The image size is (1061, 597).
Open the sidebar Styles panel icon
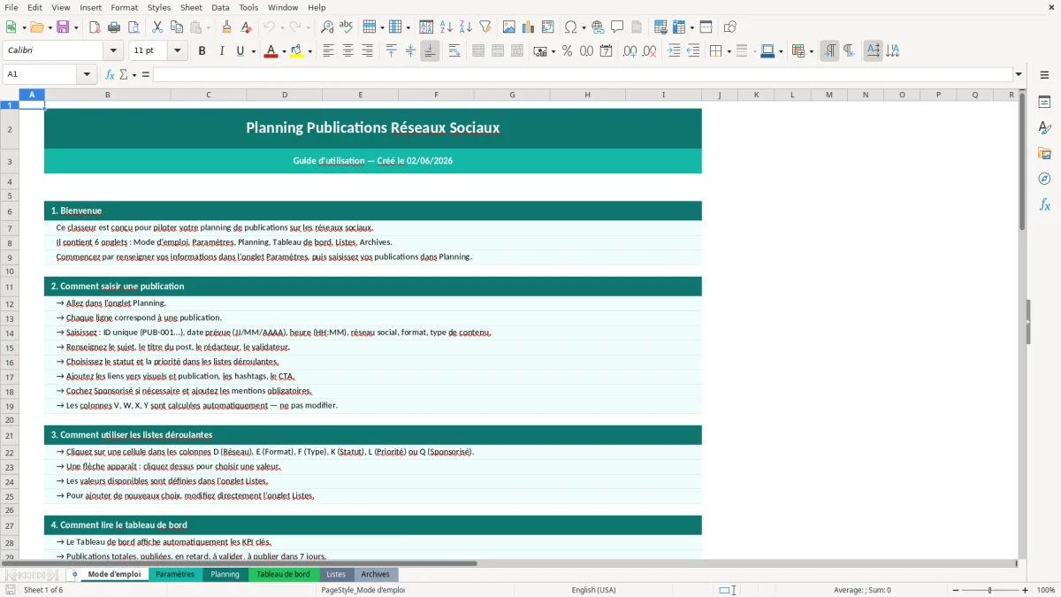tap(1044, 128)
